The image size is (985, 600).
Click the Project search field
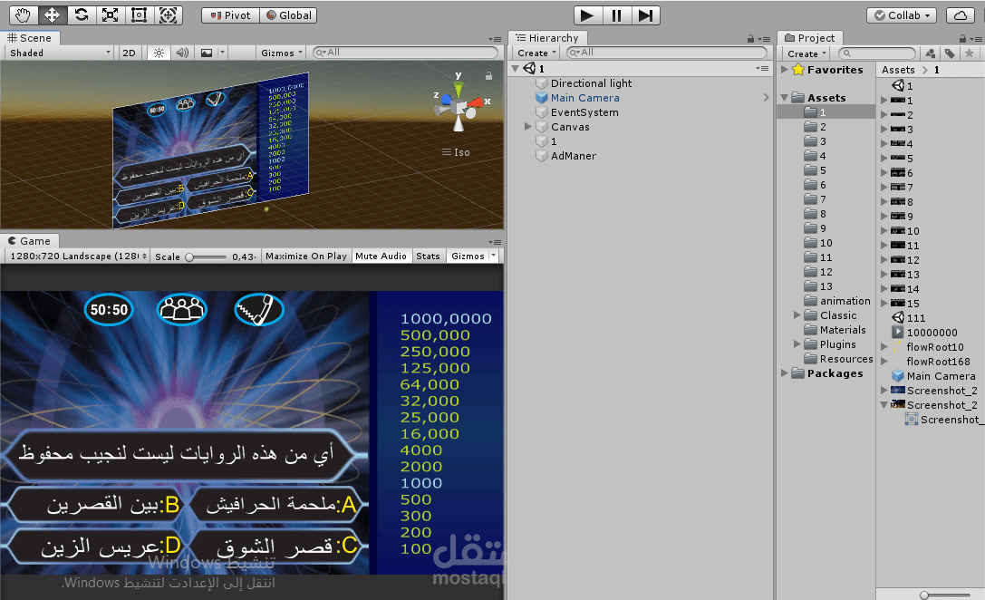pos(877,53)
